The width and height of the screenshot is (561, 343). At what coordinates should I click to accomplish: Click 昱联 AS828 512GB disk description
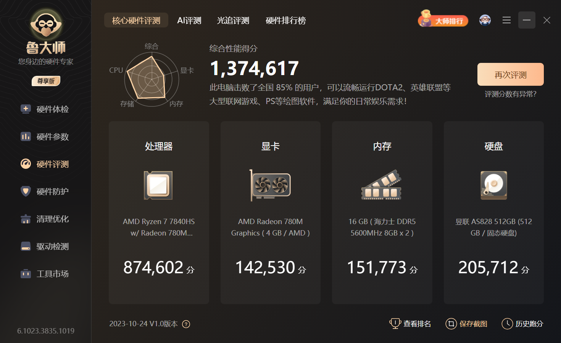pos(494,227)
